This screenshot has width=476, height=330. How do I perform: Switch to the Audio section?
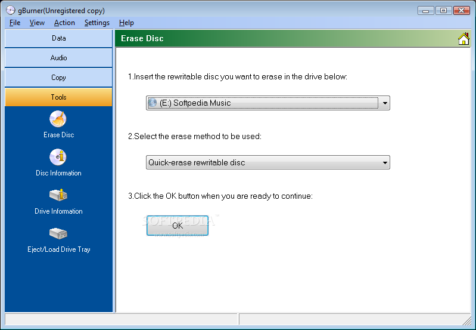58,58
